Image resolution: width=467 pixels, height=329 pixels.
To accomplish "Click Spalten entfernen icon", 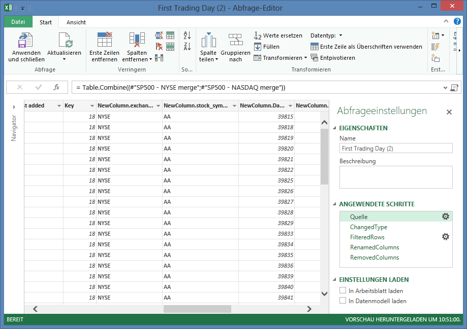I will click(137, 40).
